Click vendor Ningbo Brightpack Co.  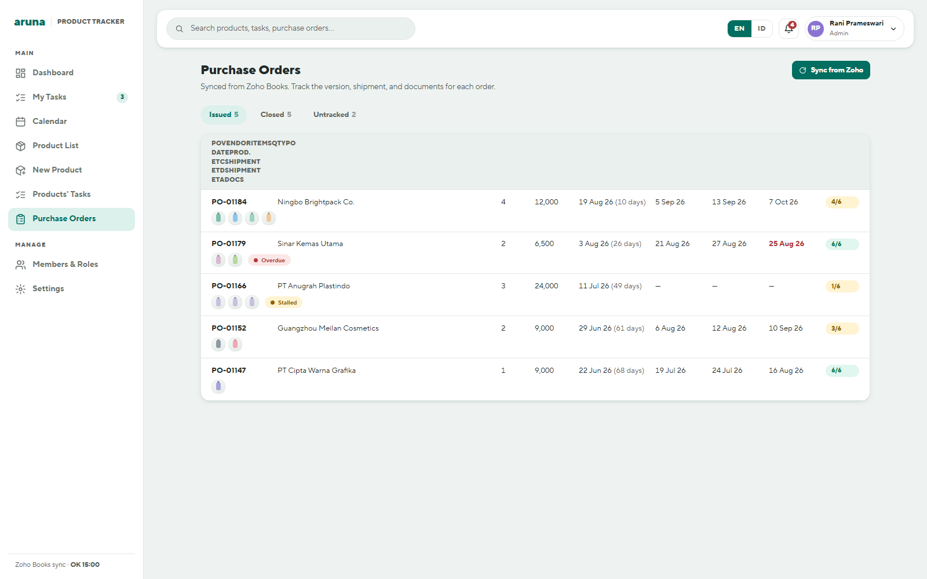316,202
